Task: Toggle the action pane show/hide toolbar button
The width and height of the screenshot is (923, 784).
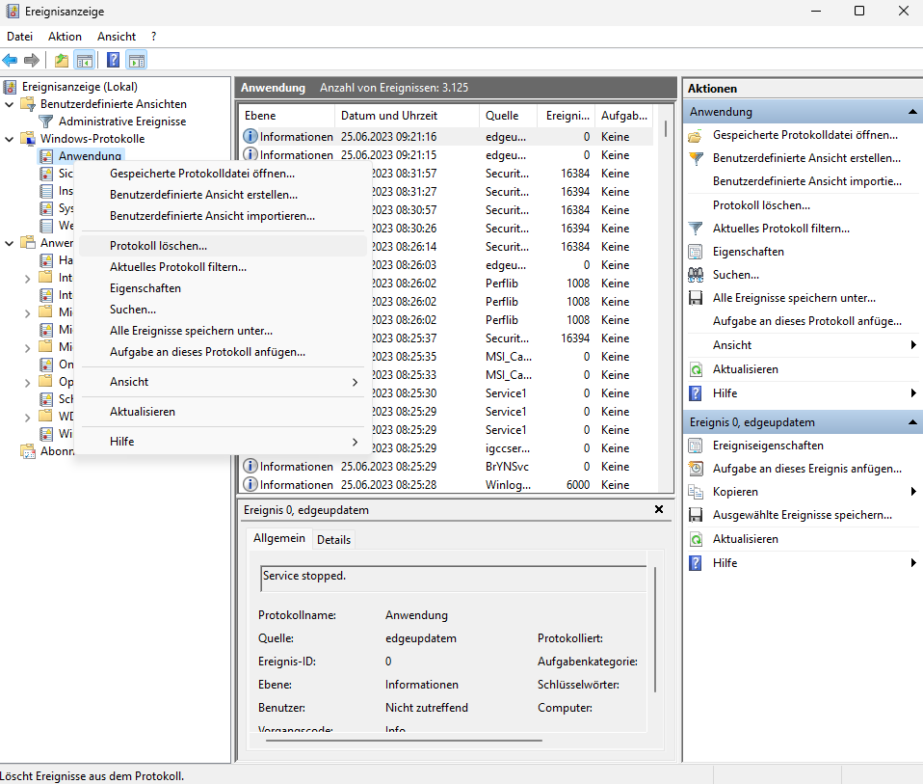Action: tap(137, 61)
